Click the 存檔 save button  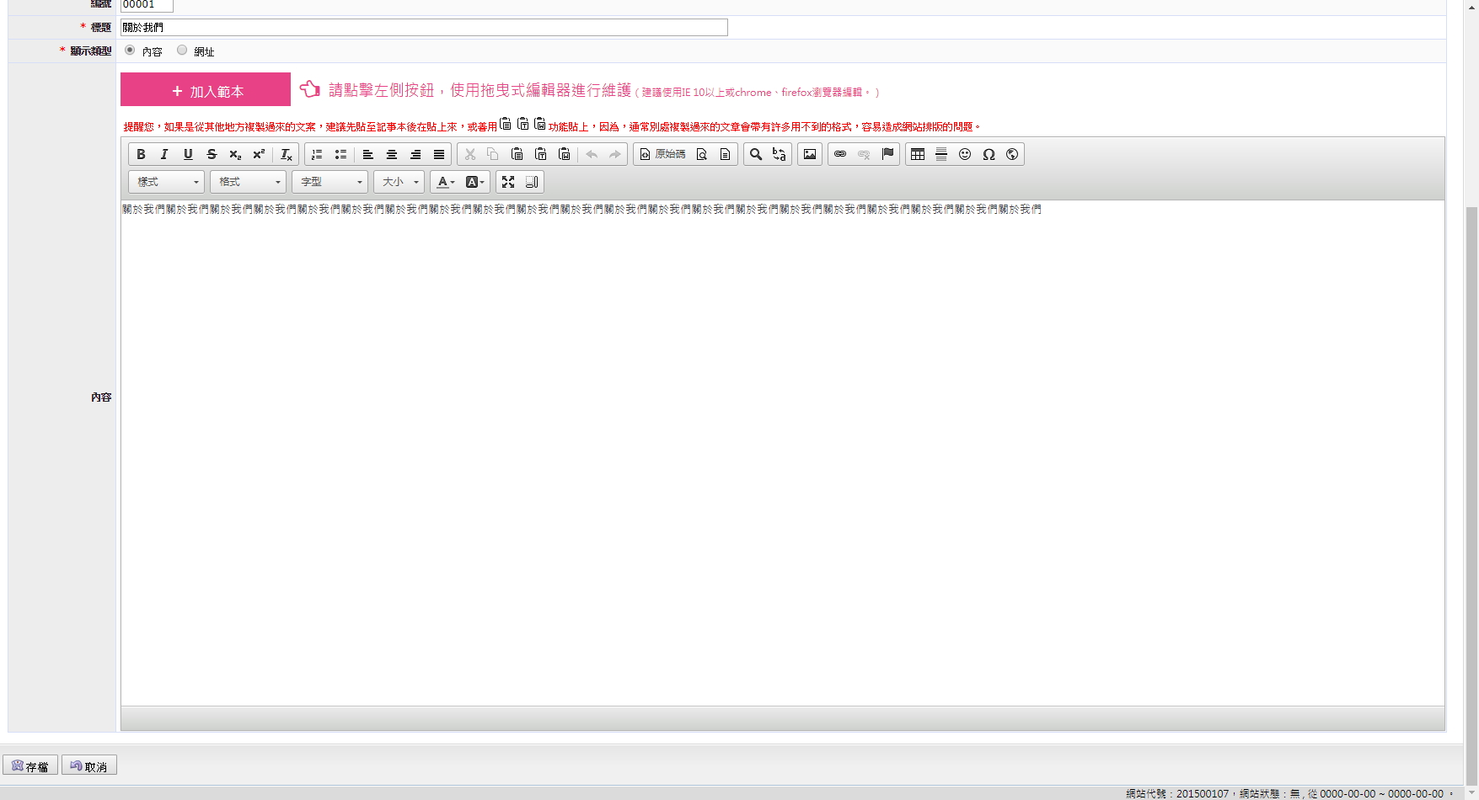pyautogui.click(x=30, y=765)
